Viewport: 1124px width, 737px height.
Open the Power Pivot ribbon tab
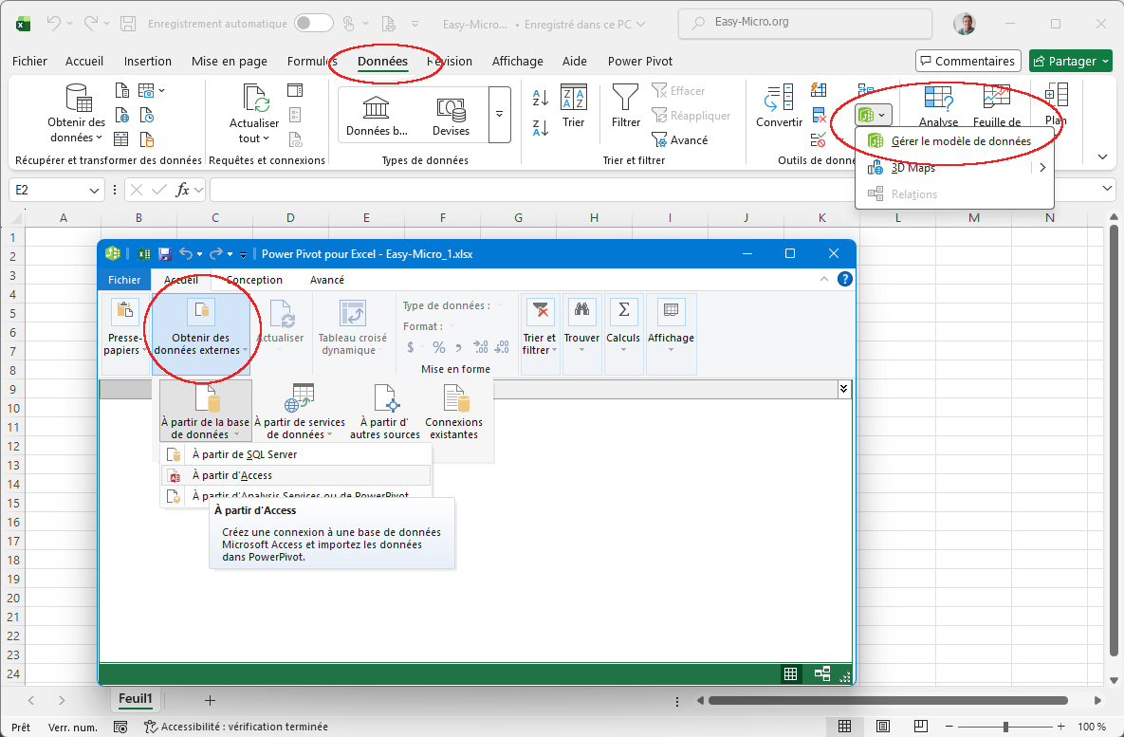click(639, 61)
